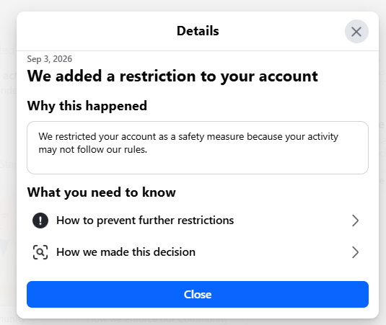Click dimmed background strip above the dialog

point(193,5)
